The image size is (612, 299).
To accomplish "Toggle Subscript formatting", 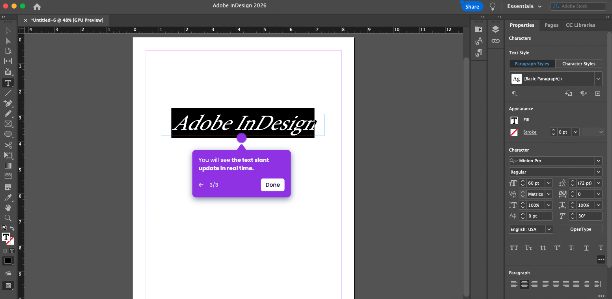I will point(572,248).
